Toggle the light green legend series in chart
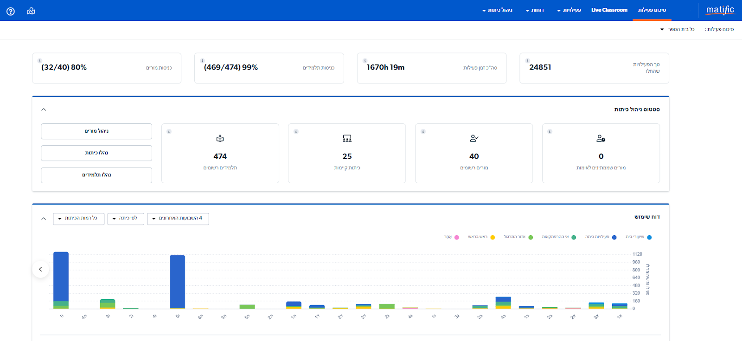This screenshot has height=341, width=742. tap(531, 238)
